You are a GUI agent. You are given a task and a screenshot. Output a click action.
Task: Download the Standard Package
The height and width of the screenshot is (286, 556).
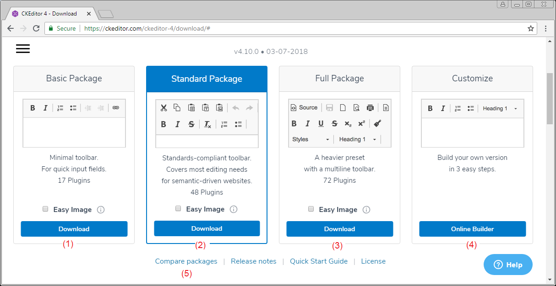pos(207,228)
